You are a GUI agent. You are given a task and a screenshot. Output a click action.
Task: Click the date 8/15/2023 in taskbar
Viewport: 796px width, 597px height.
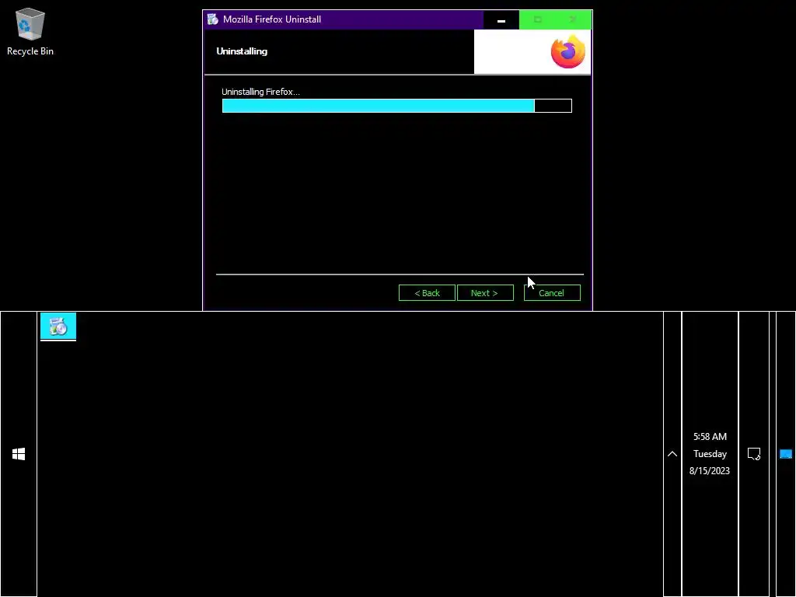710,470
